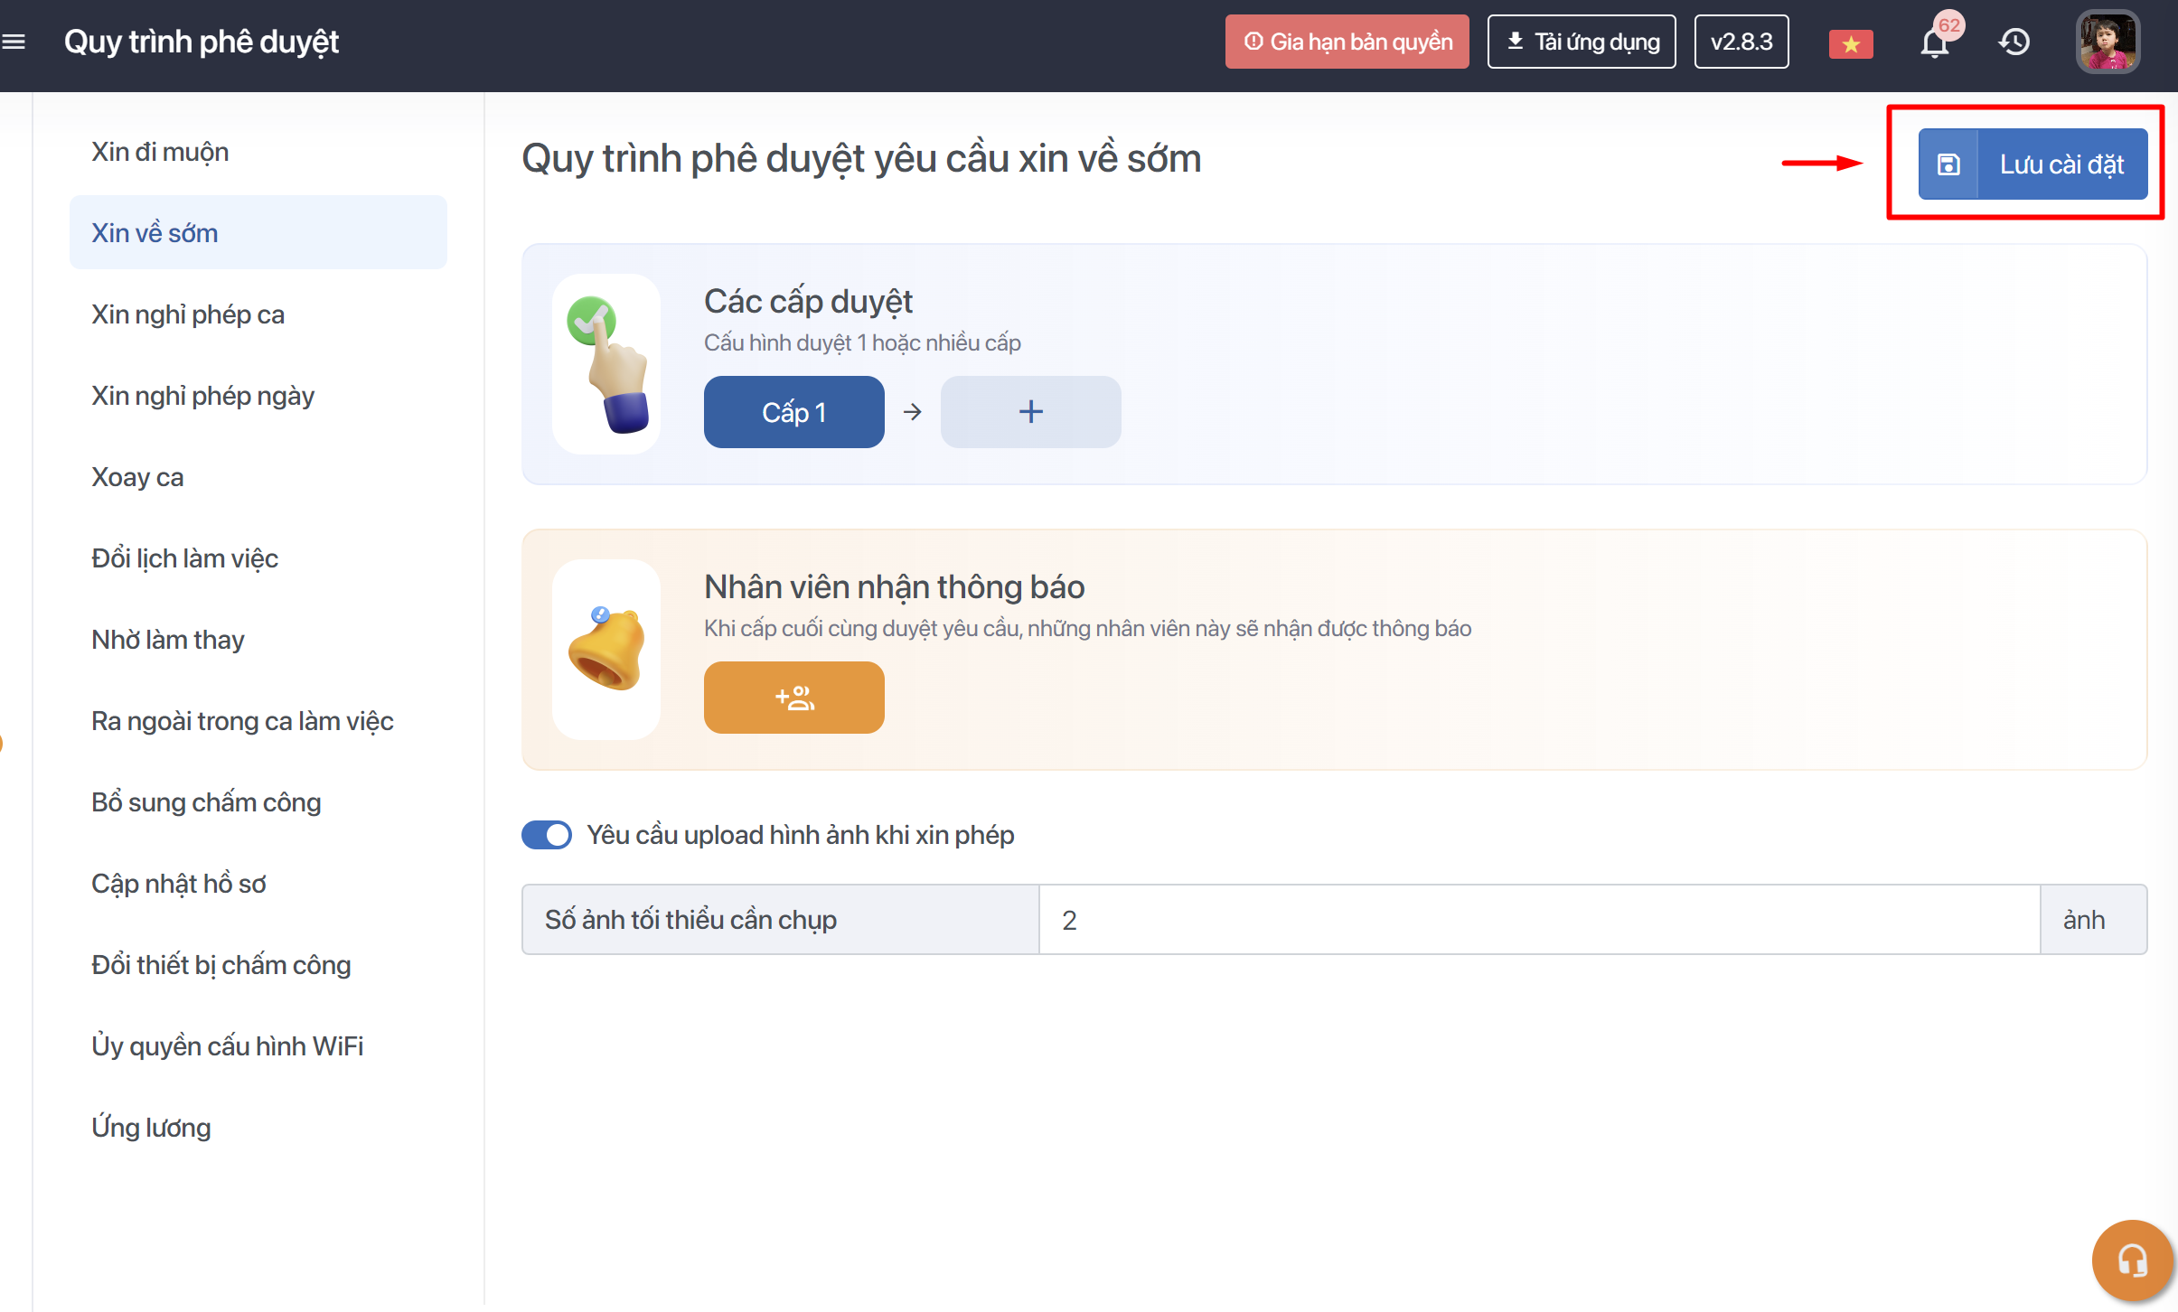Click the notification bell icon
Viewport: 2178px width, 1312px height.
point(1934,42)
